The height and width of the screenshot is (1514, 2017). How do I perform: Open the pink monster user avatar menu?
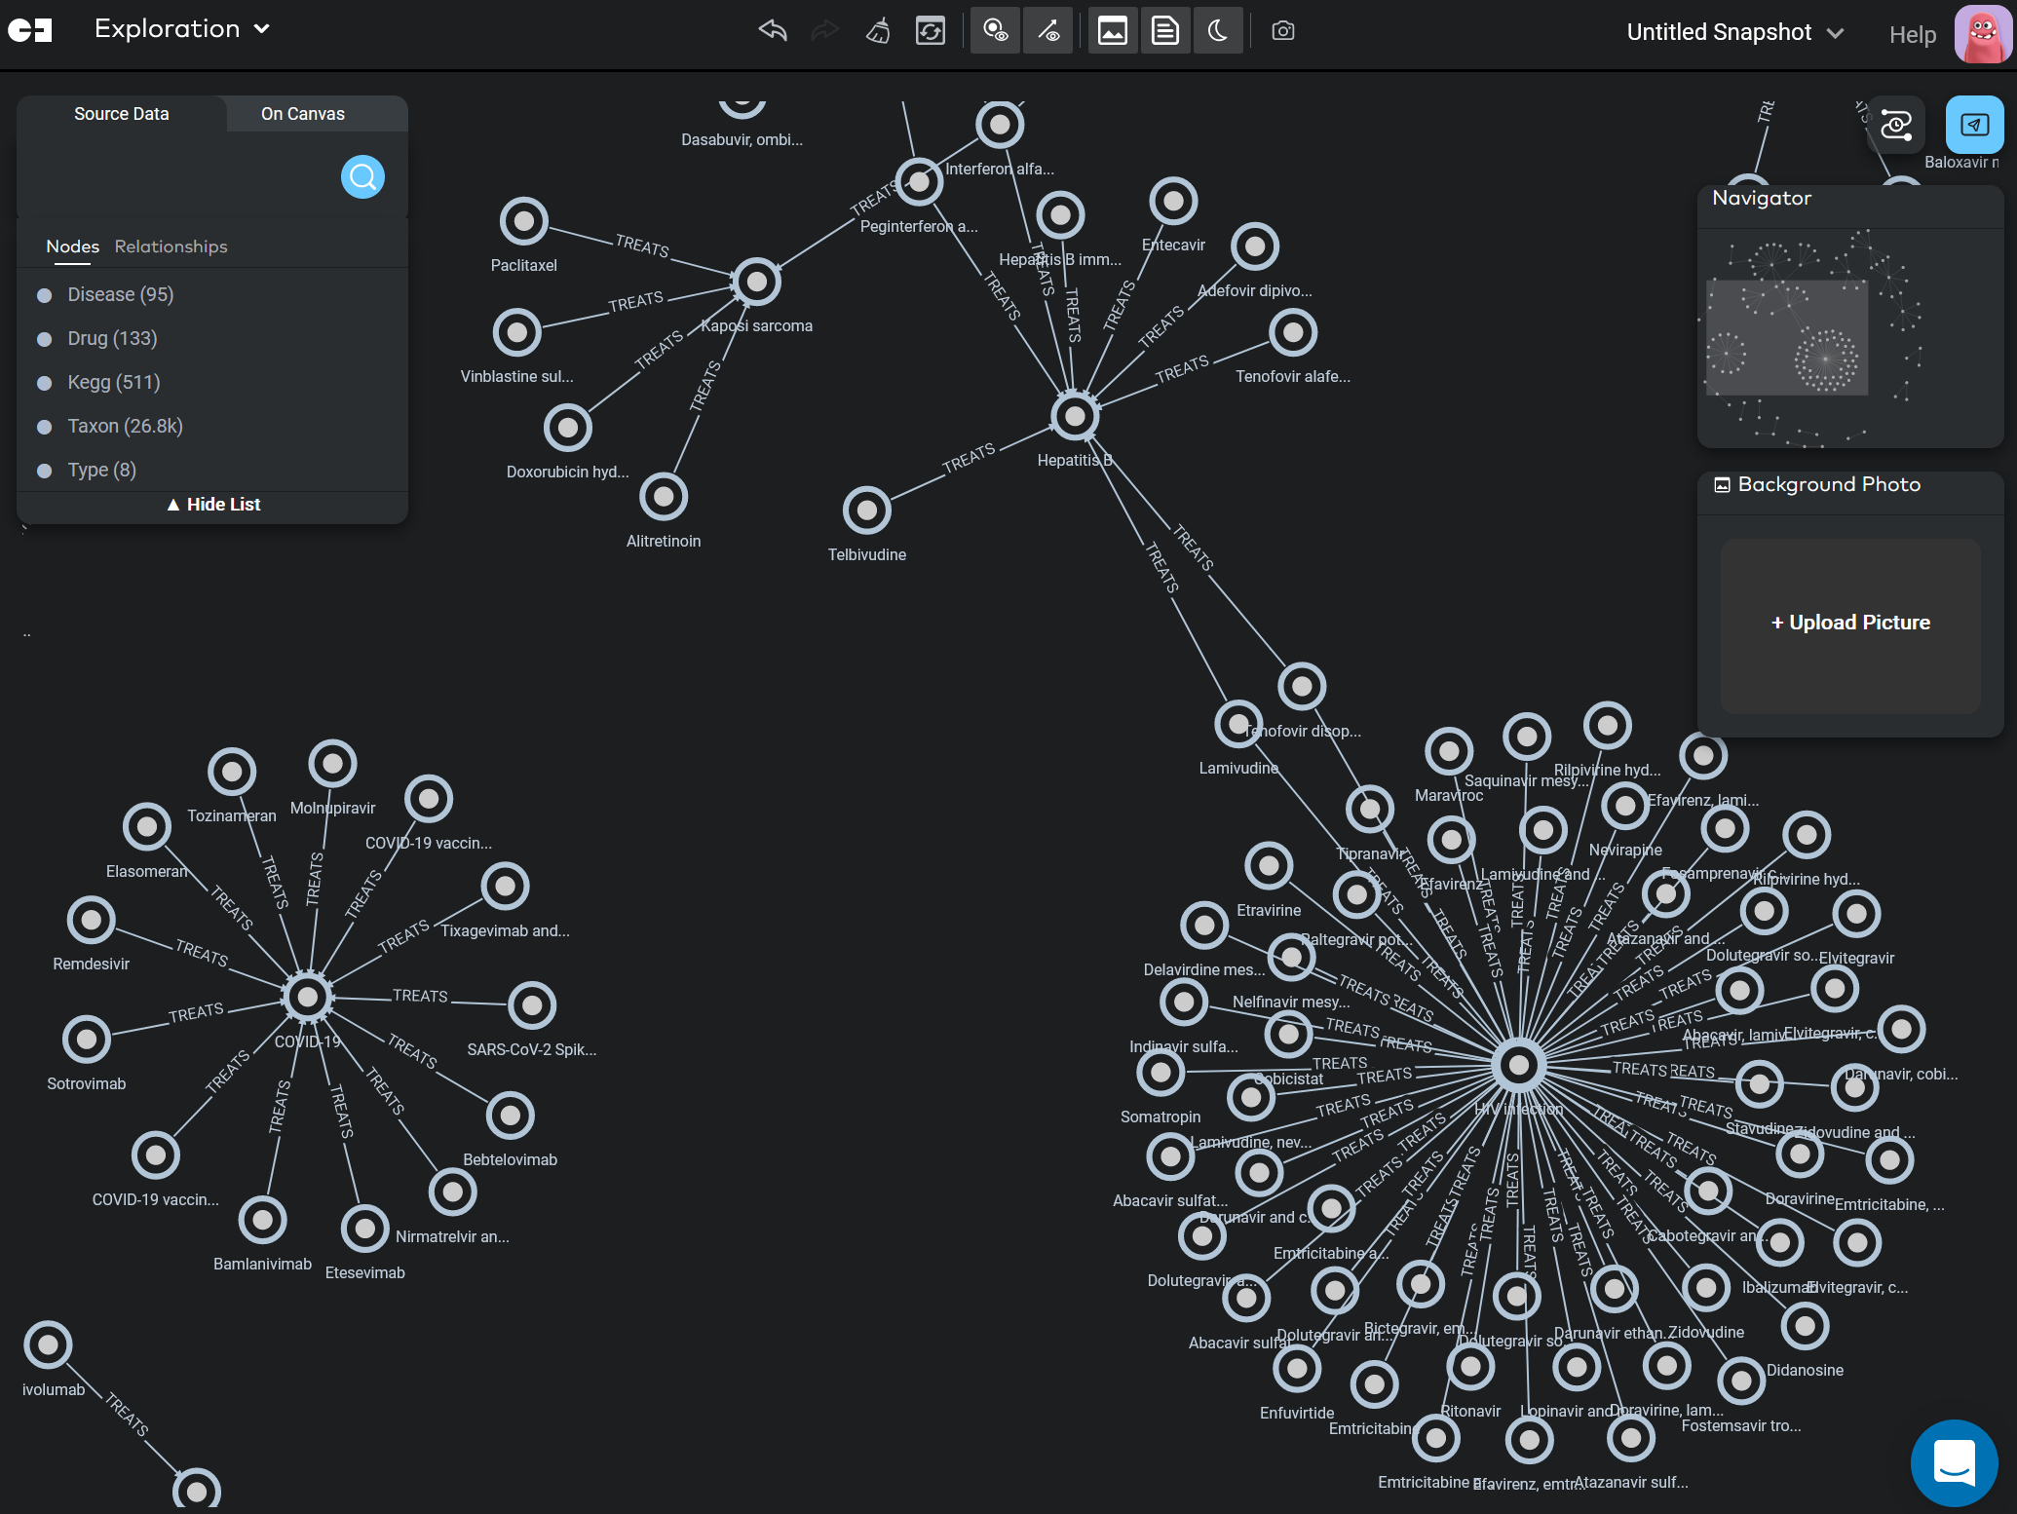click(1983, 33)
